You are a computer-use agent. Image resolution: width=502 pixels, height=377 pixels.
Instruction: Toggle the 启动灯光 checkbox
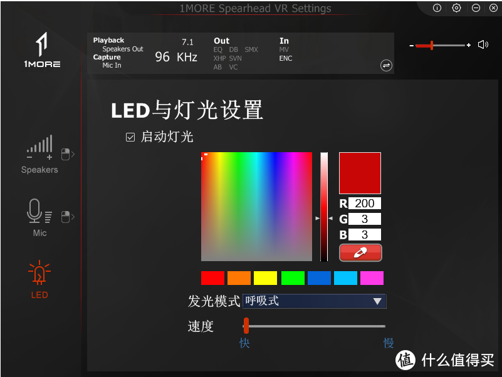[x=130, y=137]
